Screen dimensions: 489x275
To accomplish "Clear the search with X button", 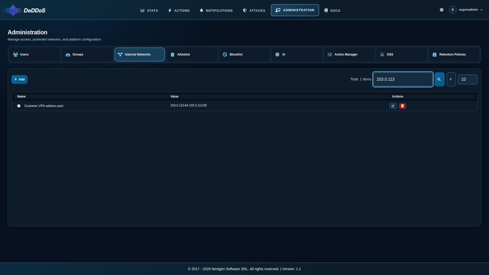I will click(451, 79).
